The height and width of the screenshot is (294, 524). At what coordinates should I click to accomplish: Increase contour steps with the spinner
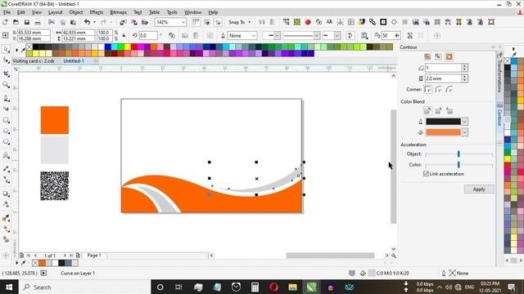tap(464, 66)
